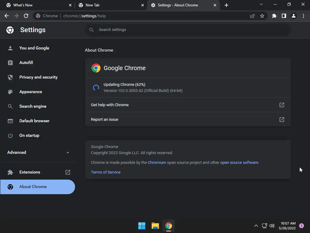Open notification badge showing 3
Viewport: 310px width, 233px height.
[301, 226]
